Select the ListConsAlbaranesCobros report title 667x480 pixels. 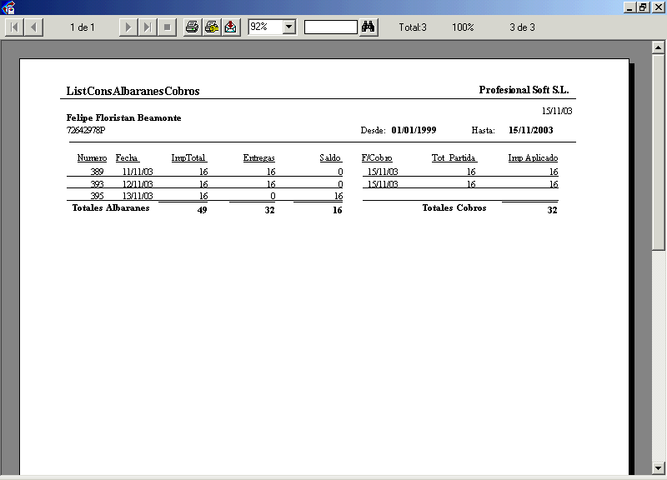coord(133,91)
